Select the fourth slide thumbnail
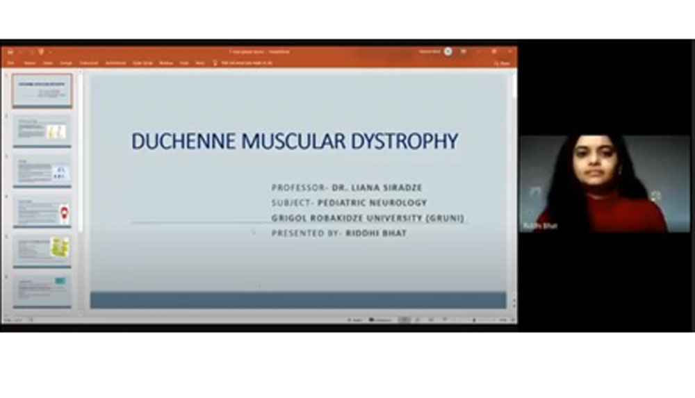 (x=42, y=209)
